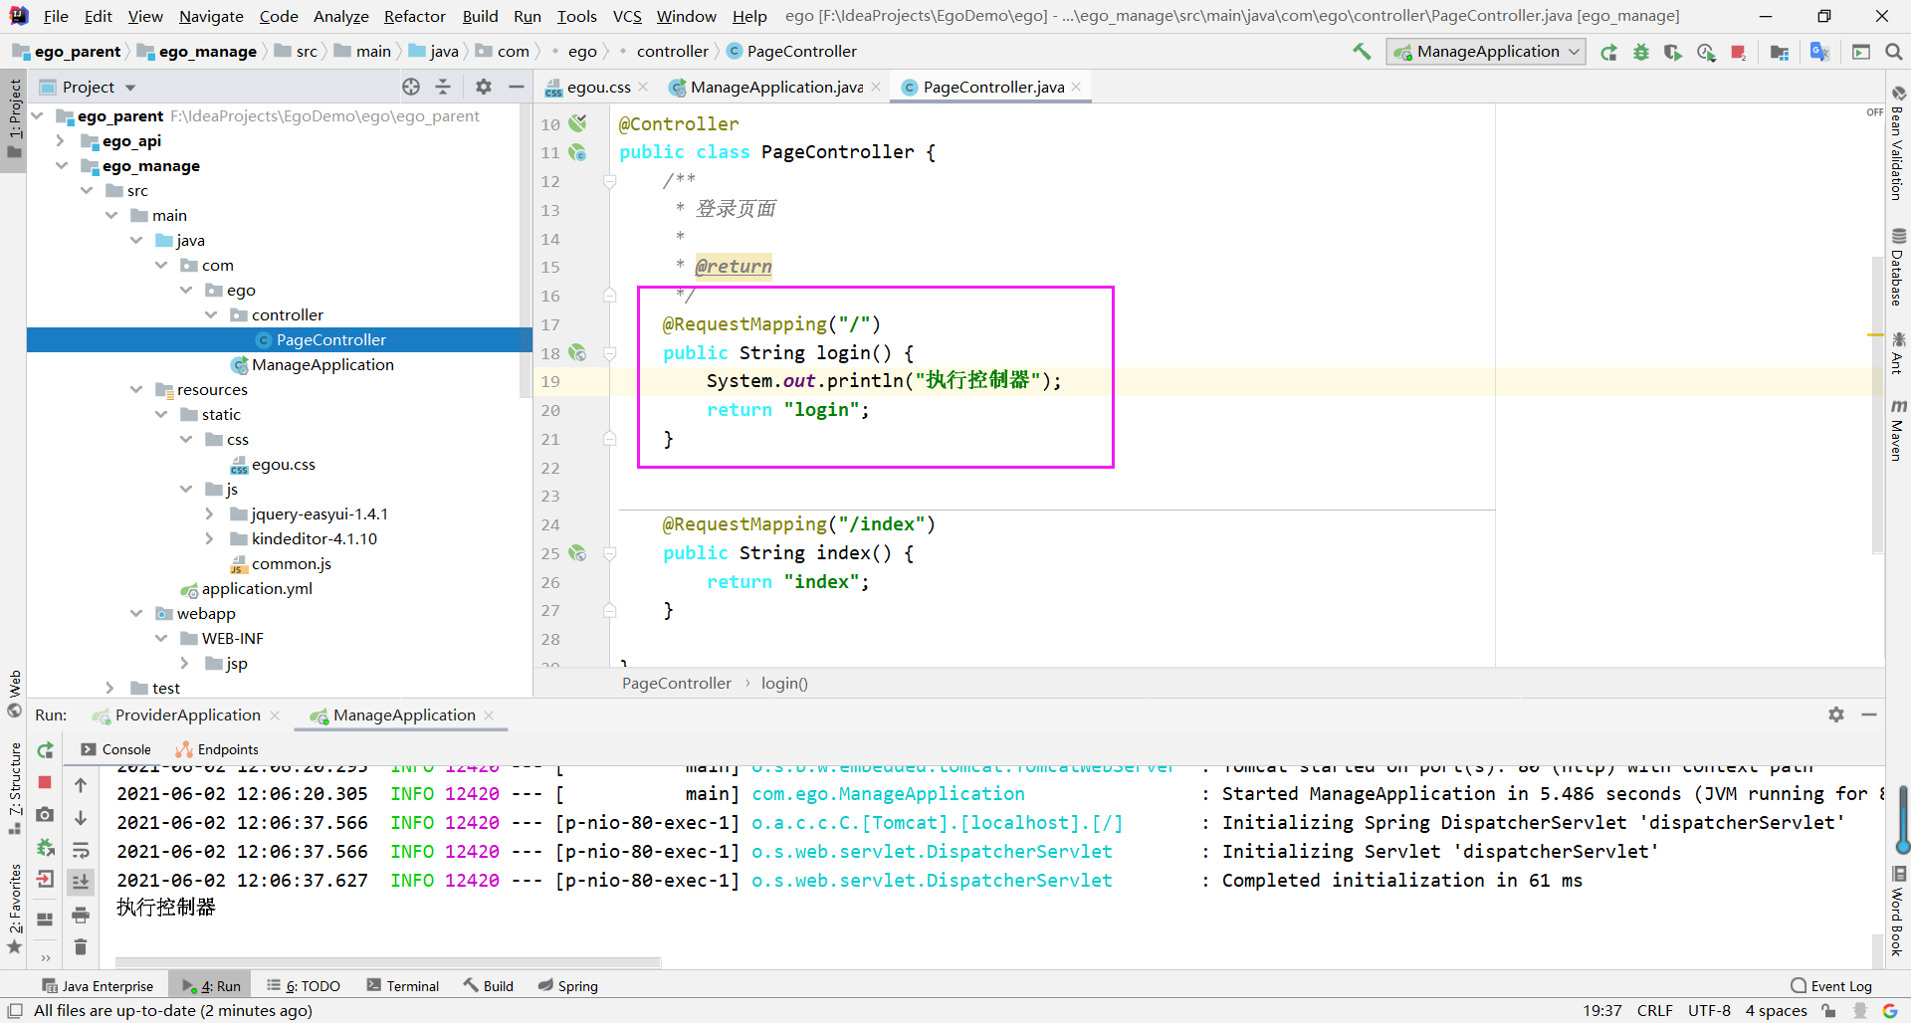This screenshot has width=1911, height=1023.
Task: Click the print icon in Run panel
Action: [x=81, y=916]
